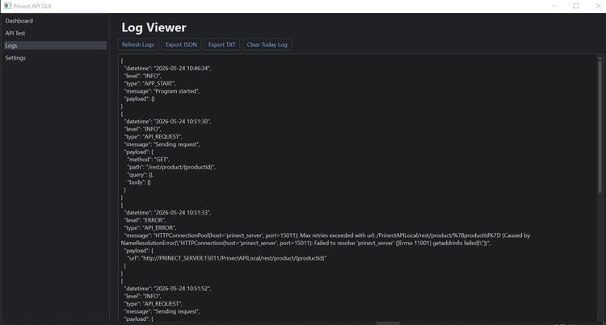Click the Export TXT button
The image size is (606, 325).
[222, 44]
